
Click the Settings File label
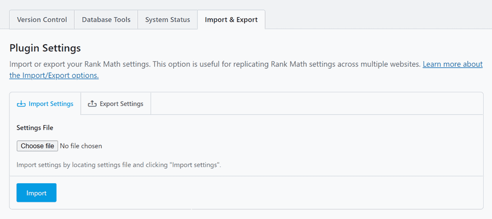35,128
